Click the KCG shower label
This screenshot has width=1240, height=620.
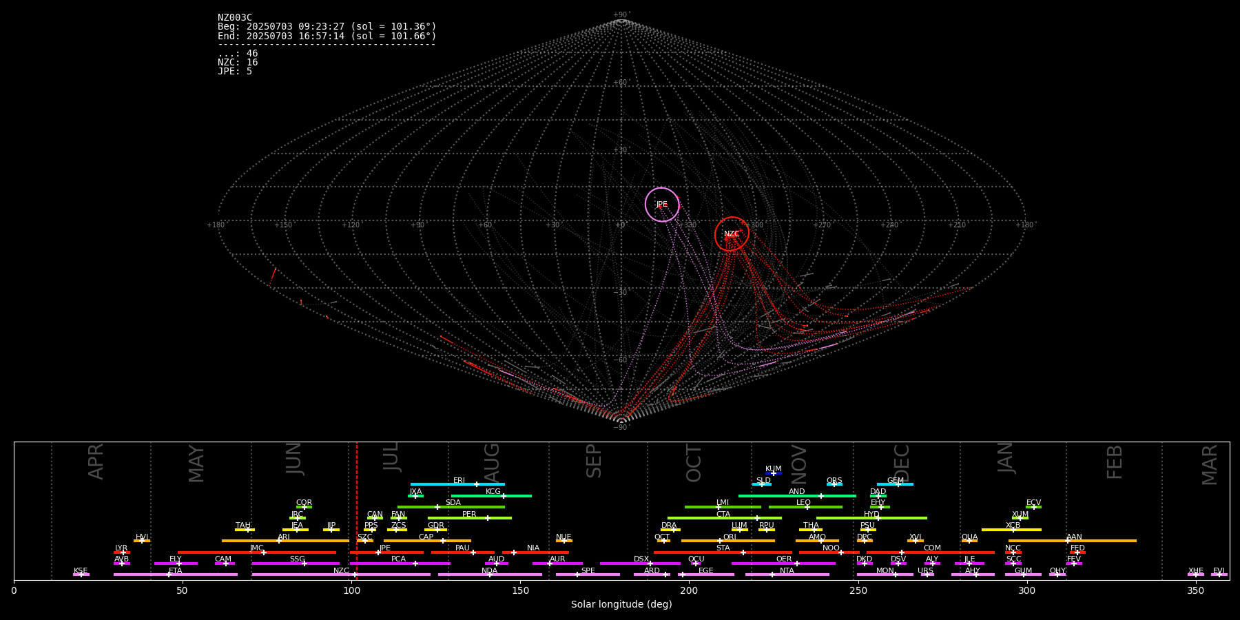pyautogui.click(x=493, y=492)
